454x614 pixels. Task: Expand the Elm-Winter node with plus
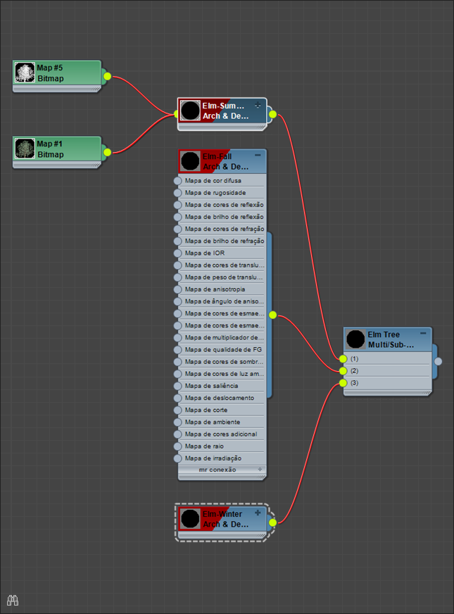coord(258,513)
